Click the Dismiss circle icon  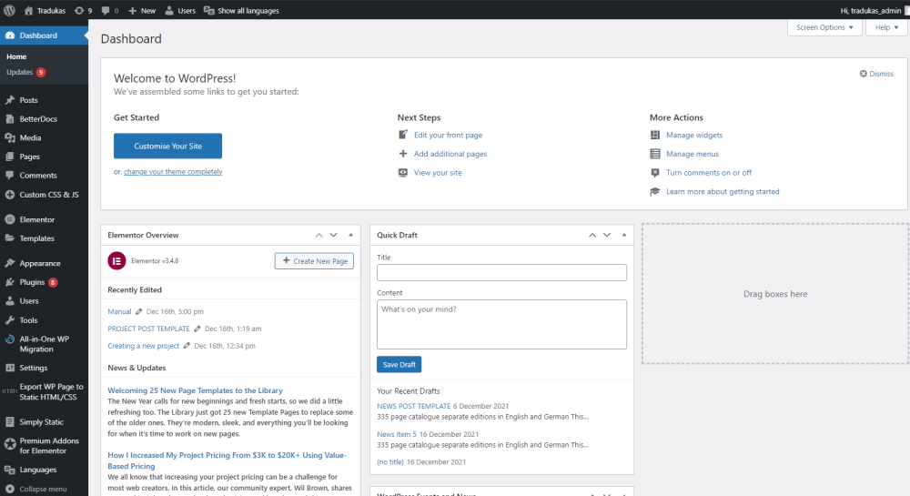[x=863, y=74]
